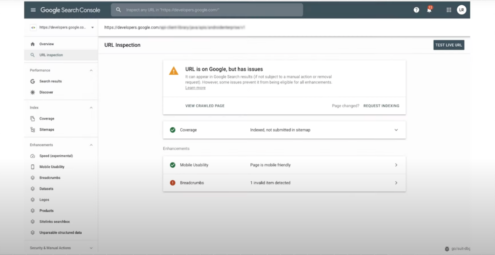Open the Google apps grid
The image size is (495, 255).
(449, 10)
